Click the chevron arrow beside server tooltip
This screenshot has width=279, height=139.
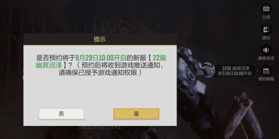(257, 71)
